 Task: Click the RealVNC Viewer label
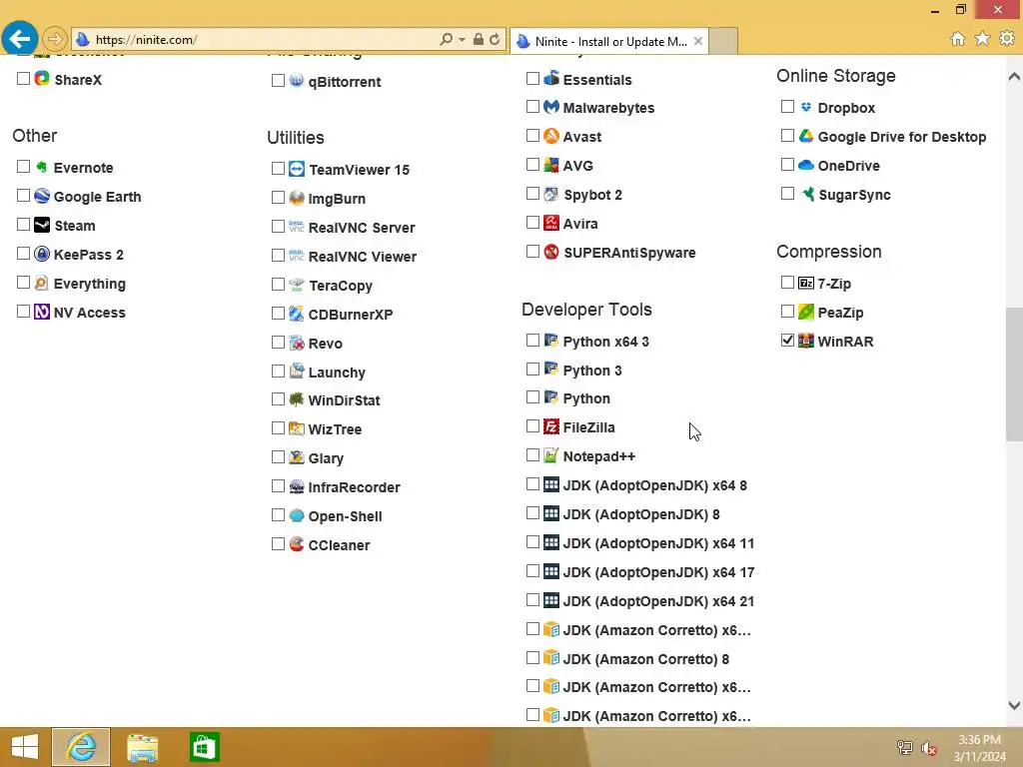click(x=362, y=257)
